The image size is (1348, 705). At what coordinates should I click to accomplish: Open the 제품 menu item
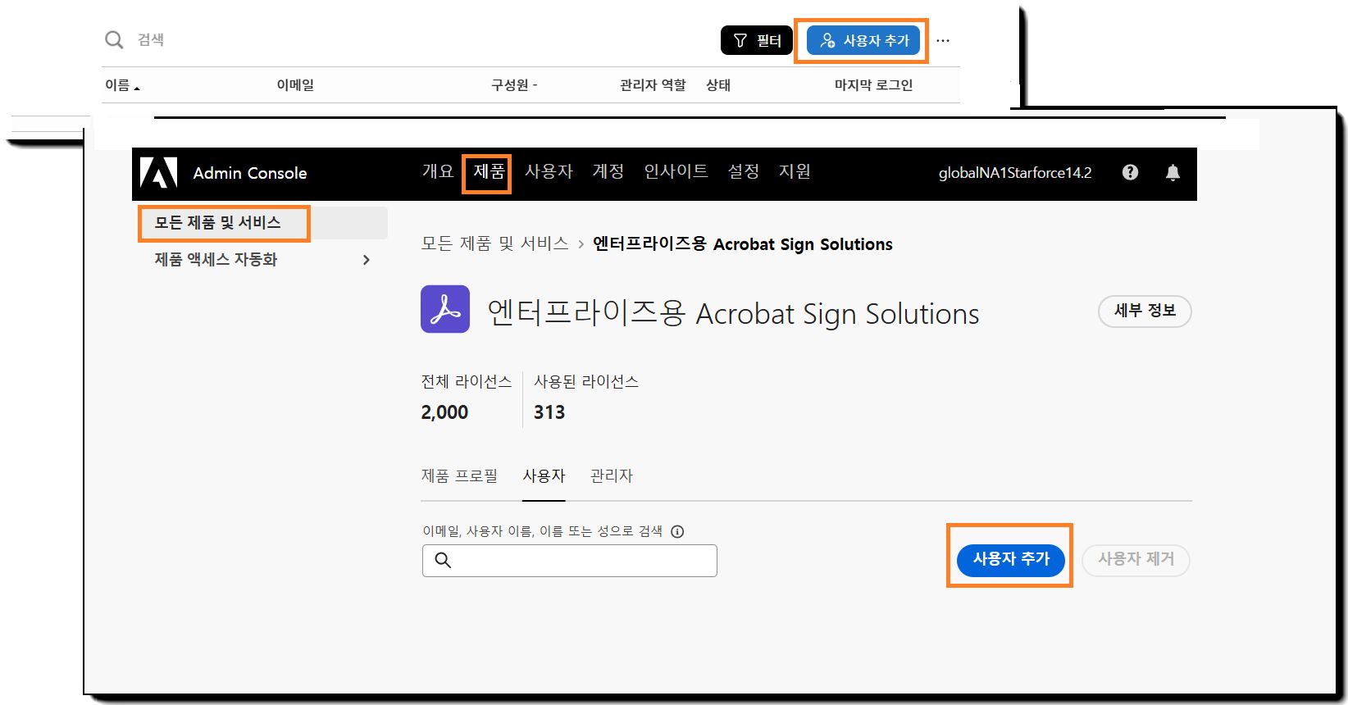[x=489, y=171]
